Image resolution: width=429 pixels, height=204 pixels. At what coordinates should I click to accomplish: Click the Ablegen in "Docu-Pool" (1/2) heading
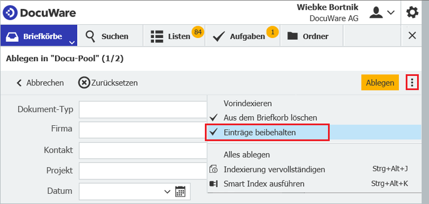pyautogui.click(x=65, y=59)
